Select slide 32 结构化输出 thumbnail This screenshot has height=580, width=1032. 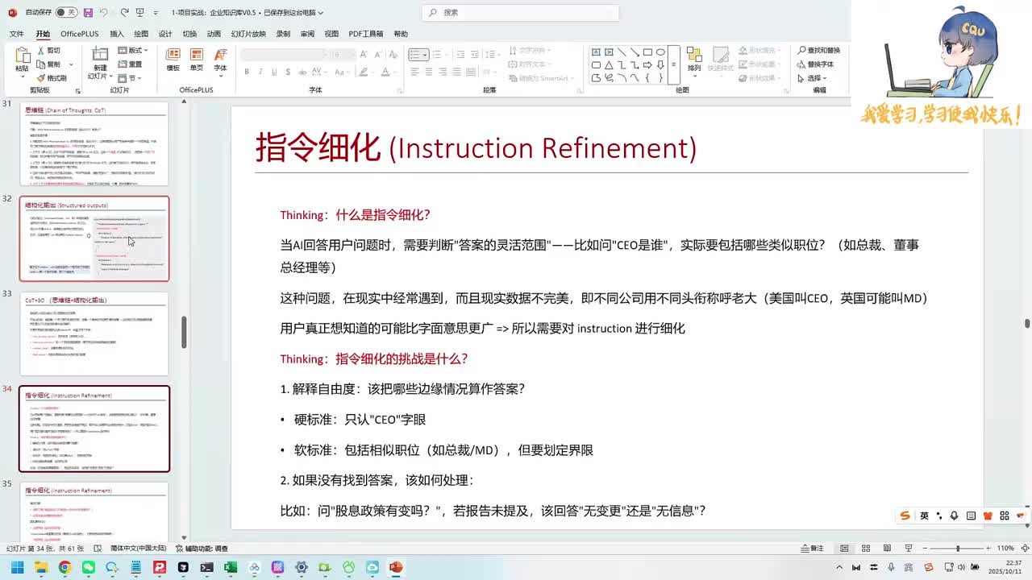tap(94, 238)
